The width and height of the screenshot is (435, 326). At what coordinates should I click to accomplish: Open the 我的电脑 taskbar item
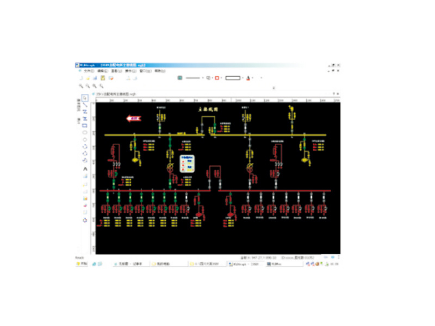coord(169,264)
